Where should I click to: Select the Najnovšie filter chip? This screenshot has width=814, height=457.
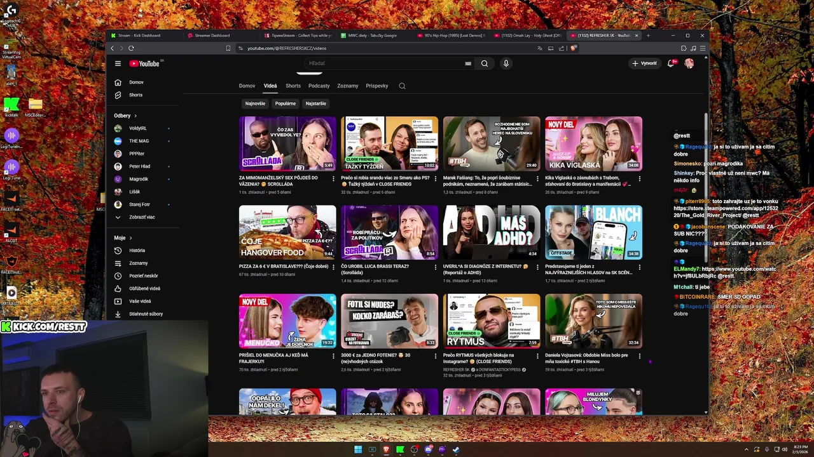click(x=255, y=103)
